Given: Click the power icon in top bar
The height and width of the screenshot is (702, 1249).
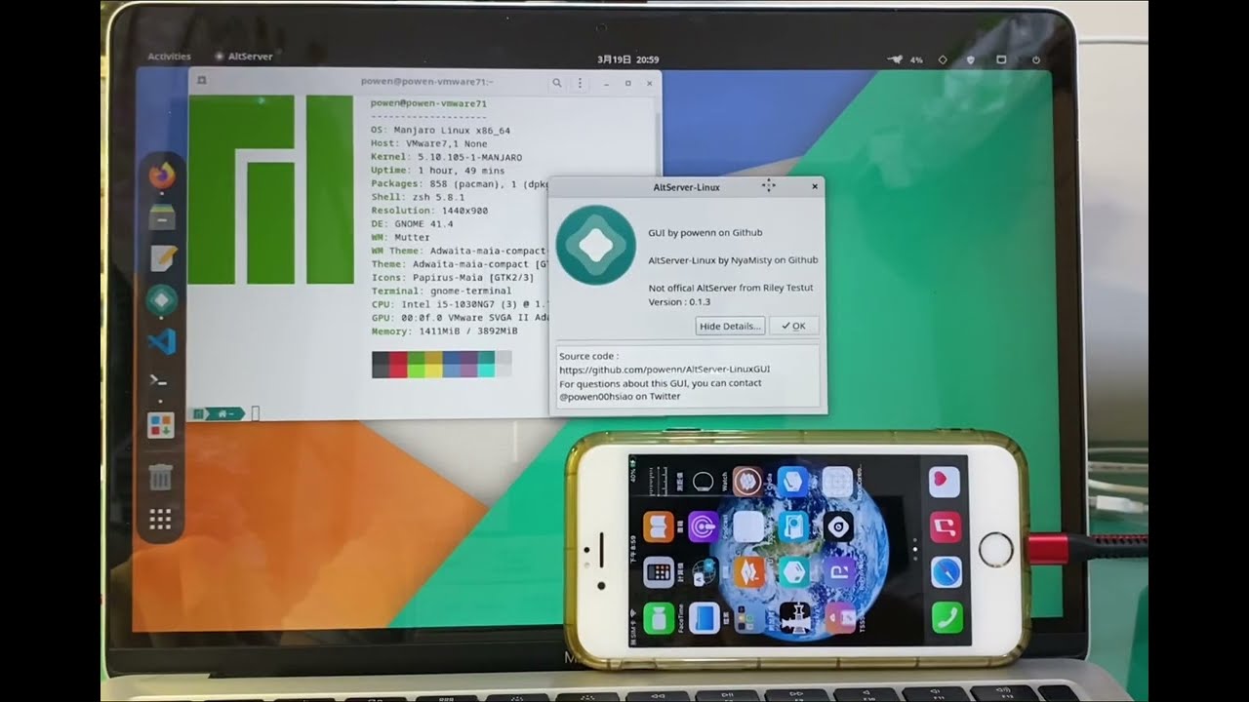Looking at the screenshot, I should (x=1036, y=59).
